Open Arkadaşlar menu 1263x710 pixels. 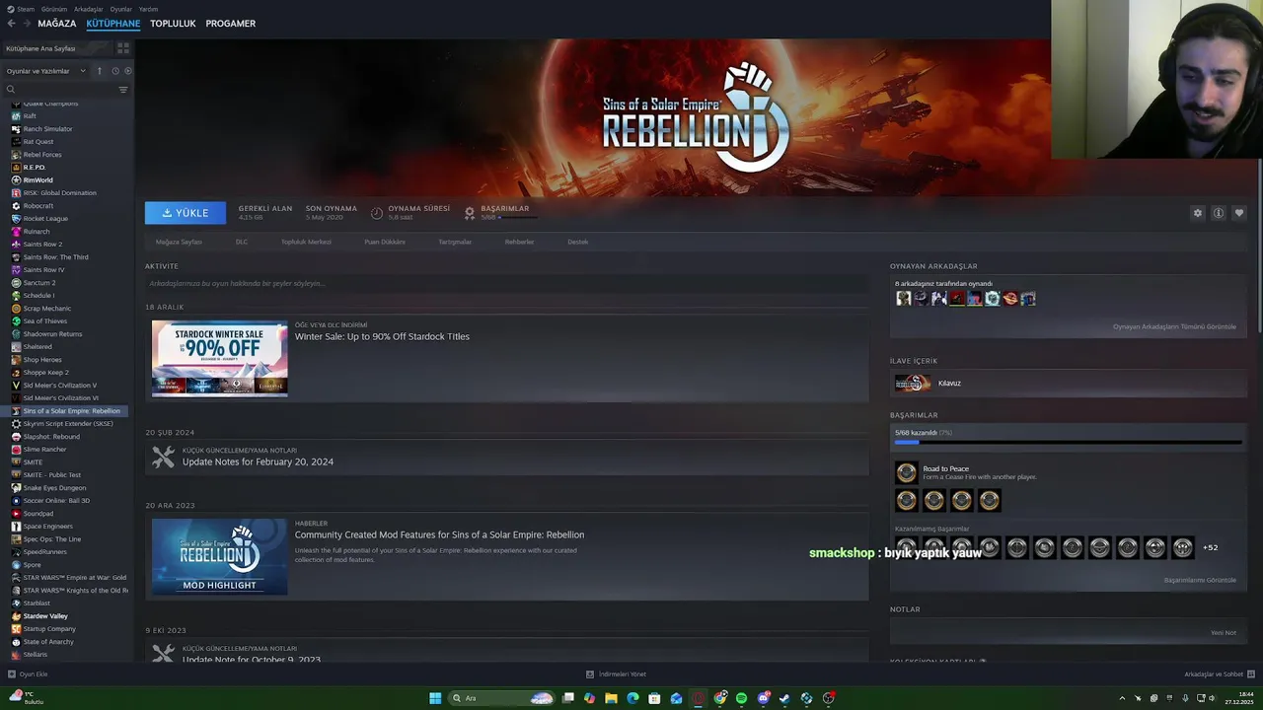point(89,9)
